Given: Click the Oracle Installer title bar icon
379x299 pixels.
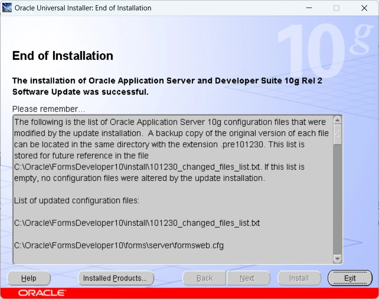Looking at the screenshot, I should tap(7, 8).
